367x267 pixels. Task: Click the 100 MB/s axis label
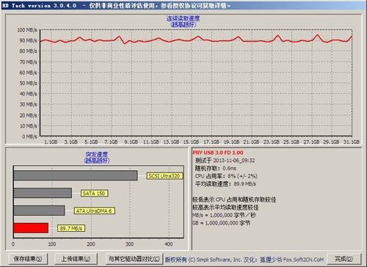click(27, 30)
